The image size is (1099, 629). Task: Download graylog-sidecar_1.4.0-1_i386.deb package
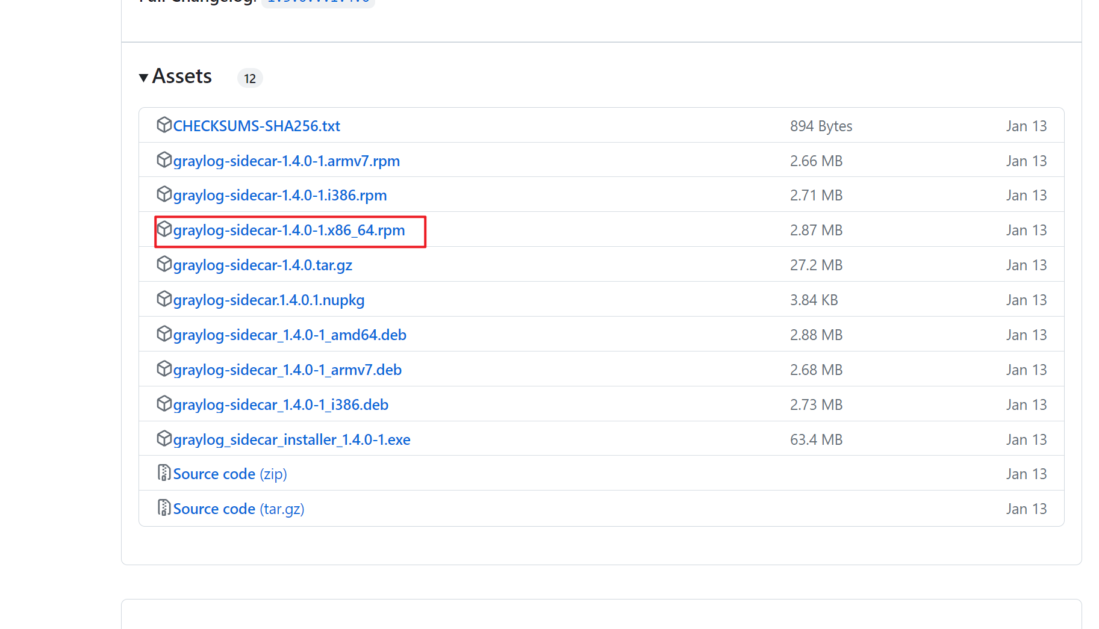[281, 405]
